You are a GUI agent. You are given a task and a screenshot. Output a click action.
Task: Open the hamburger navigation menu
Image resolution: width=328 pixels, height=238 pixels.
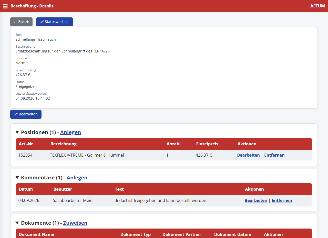[x=5, y=6]
